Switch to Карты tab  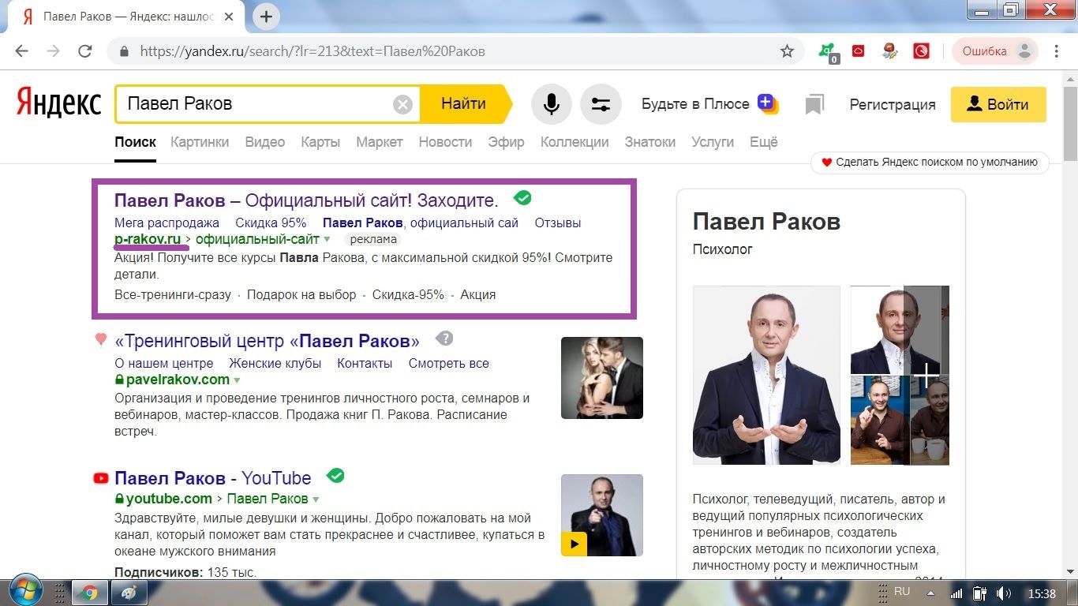tap(320, 142)
